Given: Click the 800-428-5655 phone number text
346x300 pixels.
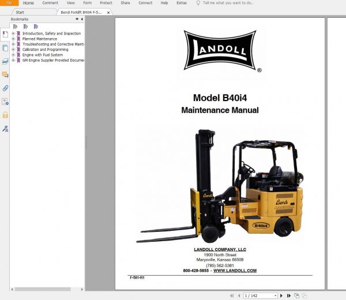Looking at the screenshot, I should click(x=195, y=271).
